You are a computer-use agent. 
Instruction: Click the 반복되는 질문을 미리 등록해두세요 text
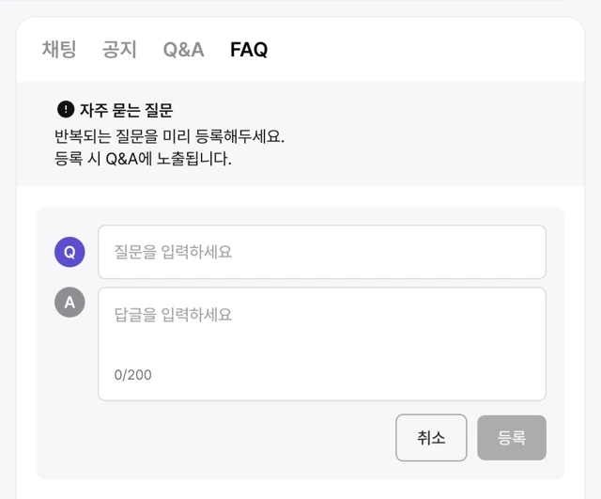pos(169,135)
